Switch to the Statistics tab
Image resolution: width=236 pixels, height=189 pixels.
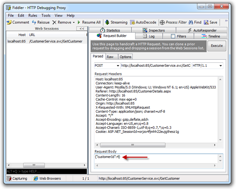coord(110,30)
